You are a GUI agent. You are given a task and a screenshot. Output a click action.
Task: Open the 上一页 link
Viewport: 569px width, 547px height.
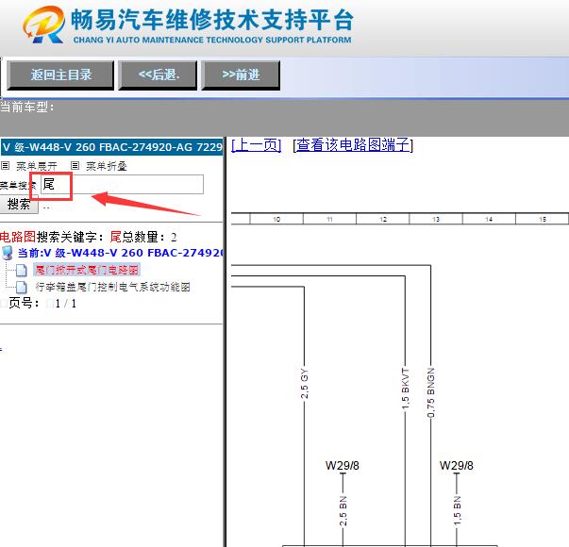pyautogui.click(x=257, y=145)
